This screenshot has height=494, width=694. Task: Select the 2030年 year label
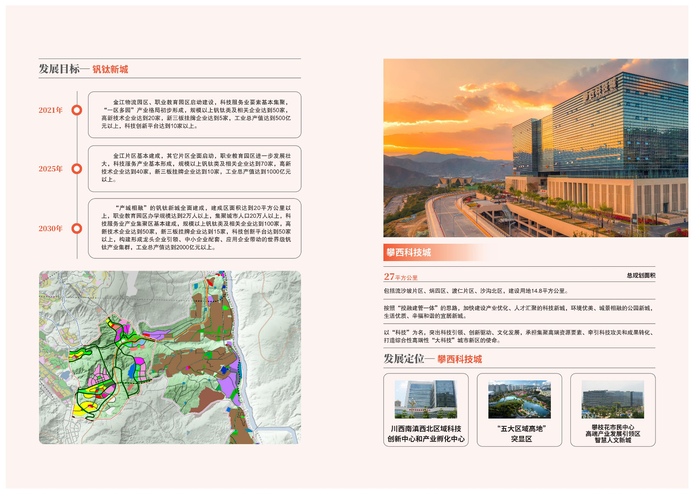tap(51, 229)
